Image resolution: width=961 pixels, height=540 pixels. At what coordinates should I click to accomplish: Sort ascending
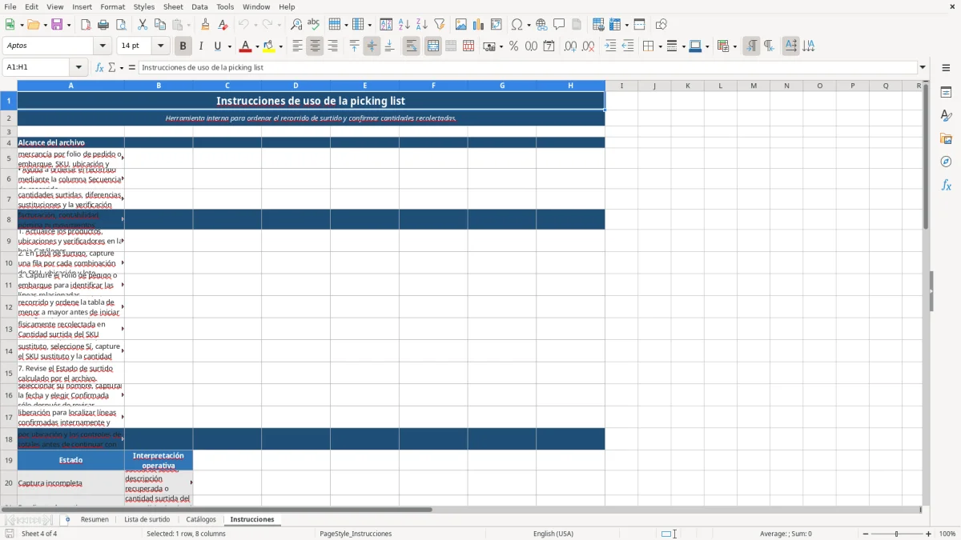click(x=404, y=25)
